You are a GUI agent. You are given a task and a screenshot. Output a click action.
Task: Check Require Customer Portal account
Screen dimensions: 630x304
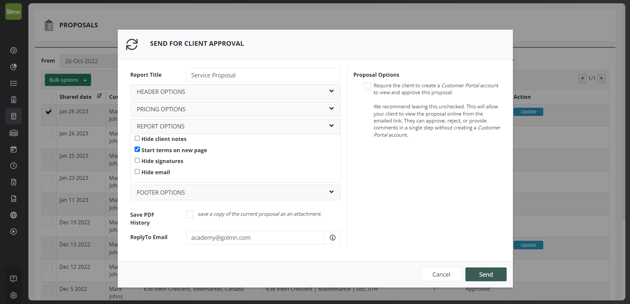pyautogui.click(x=367, y=86)
